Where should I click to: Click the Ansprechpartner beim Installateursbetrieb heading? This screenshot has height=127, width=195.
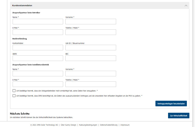(x=31, y=65)
